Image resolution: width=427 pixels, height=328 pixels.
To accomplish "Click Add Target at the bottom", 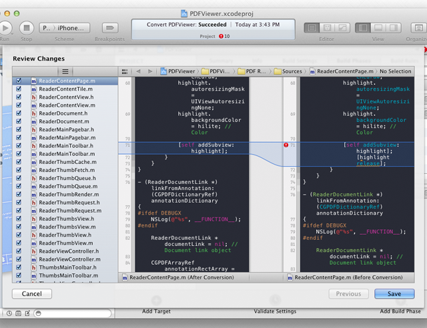I will (x=156, y=311).
